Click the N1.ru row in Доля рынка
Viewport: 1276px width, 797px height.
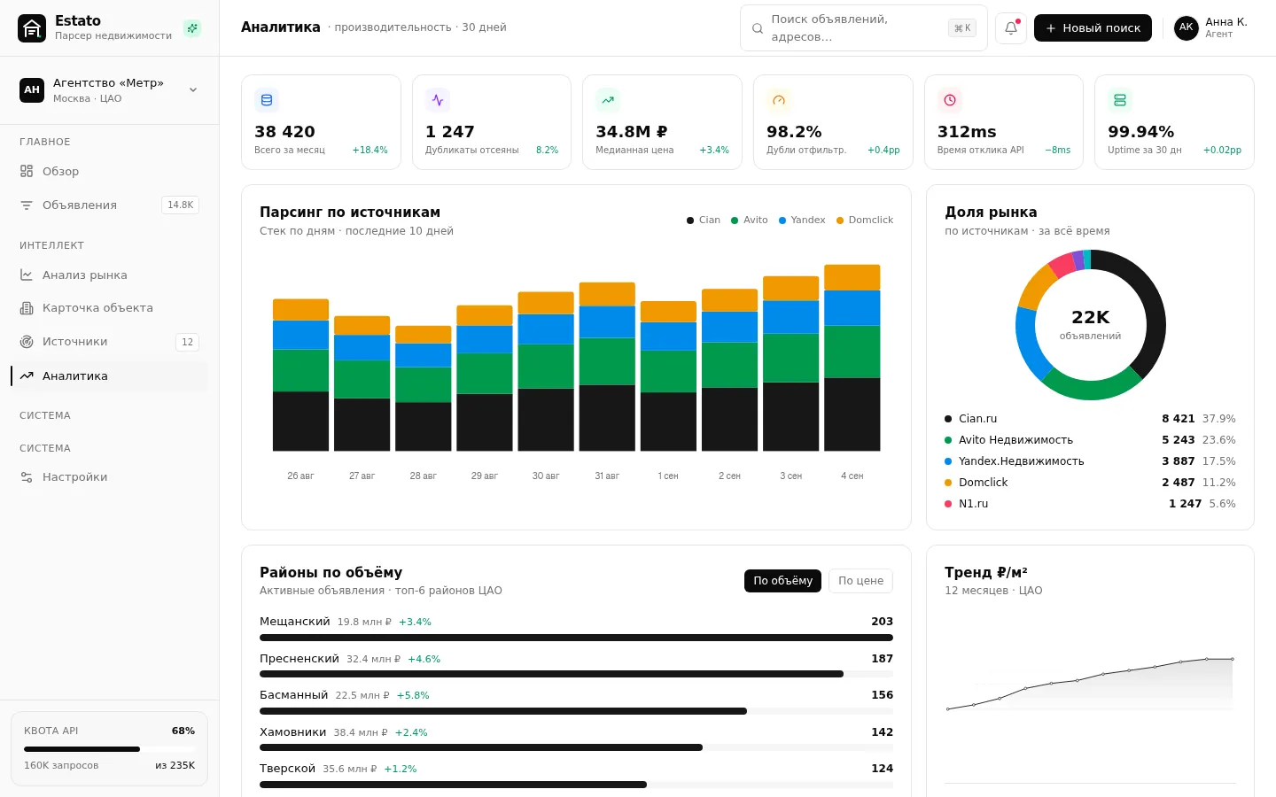(x=1090, y=504)
